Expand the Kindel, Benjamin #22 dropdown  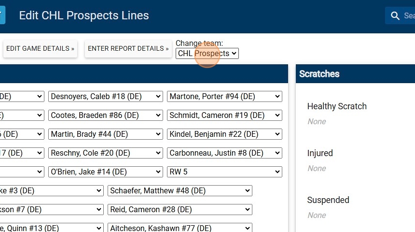pyautogui.click(x=224, y=134)
